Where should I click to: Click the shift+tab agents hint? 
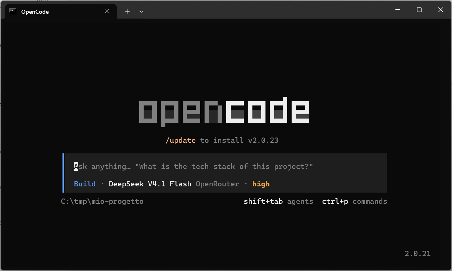click(279, 202)
